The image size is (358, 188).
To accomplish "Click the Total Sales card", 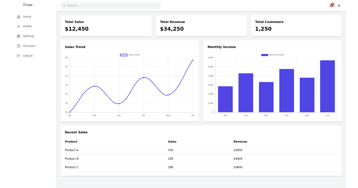I will click(x=106, y=26).
